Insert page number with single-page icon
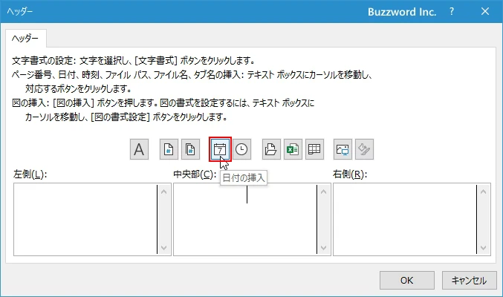 169,149
